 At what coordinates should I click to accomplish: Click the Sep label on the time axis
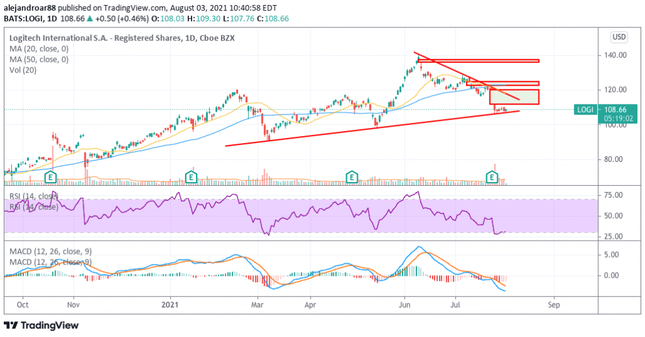click(554, 305)
